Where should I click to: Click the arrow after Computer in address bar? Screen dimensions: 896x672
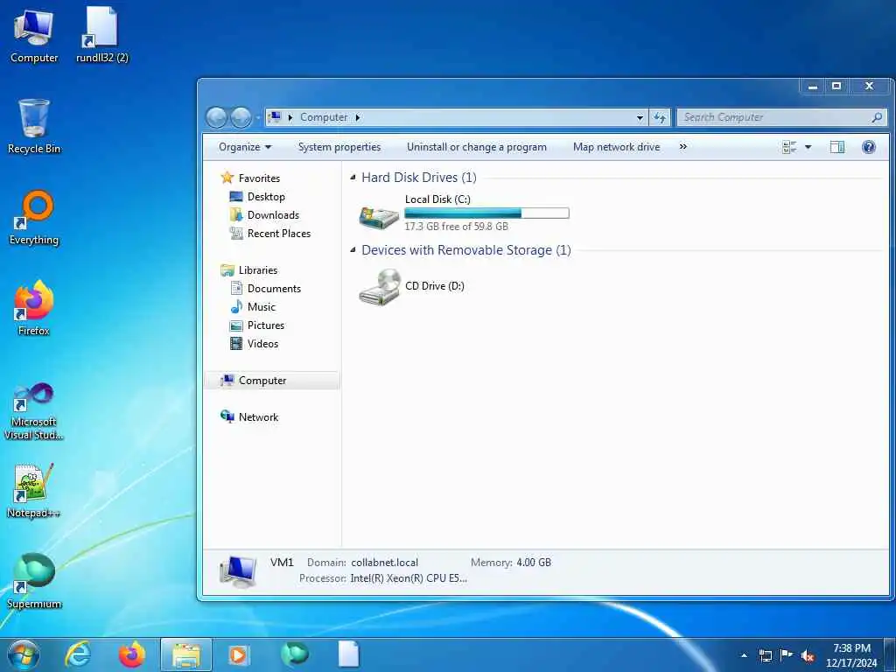[x=358, y=117]
